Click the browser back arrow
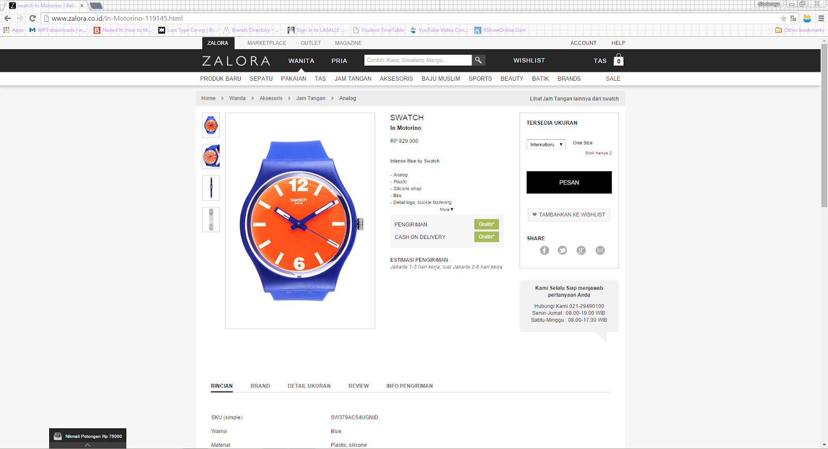Viewport: 828px width, 449px height. coord(7,18)
